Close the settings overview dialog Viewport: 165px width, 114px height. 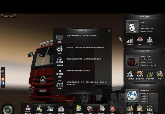click(x=109, y=31)
